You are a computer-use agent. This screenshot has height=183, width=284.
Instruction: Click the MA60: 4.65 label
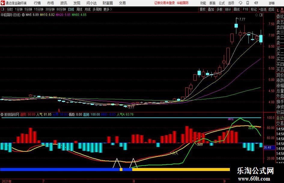pyautogui.click(x=79, y=15)
